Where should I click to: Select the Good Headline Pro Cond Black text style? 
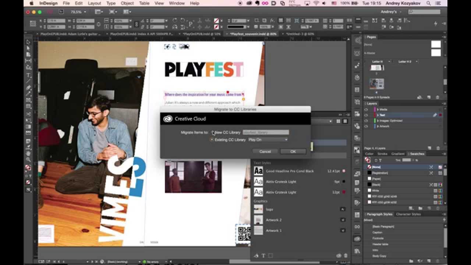click(300, 171)
